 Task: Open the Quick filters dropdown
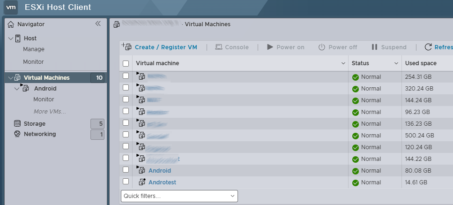click(179, 196)
